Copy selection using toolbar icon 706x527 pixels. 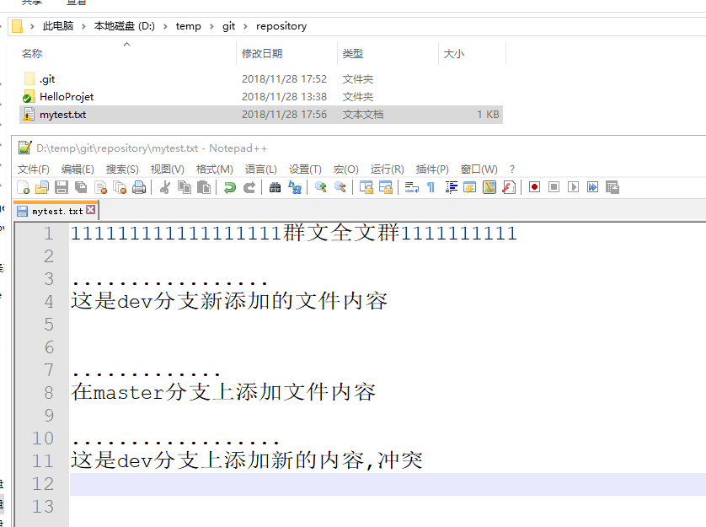coord(185,187)
